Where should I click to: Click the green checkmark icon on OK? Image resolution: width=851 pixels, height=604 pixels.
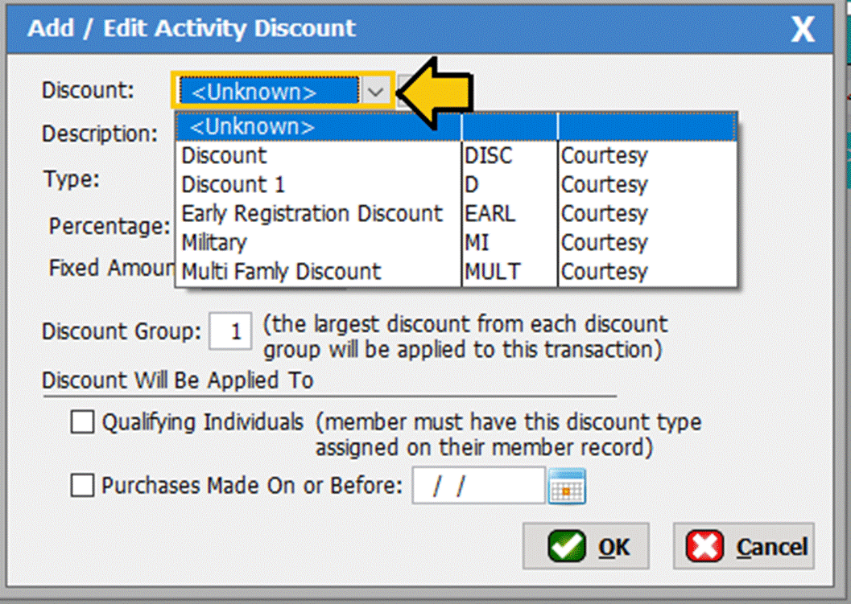coord(567,547)
